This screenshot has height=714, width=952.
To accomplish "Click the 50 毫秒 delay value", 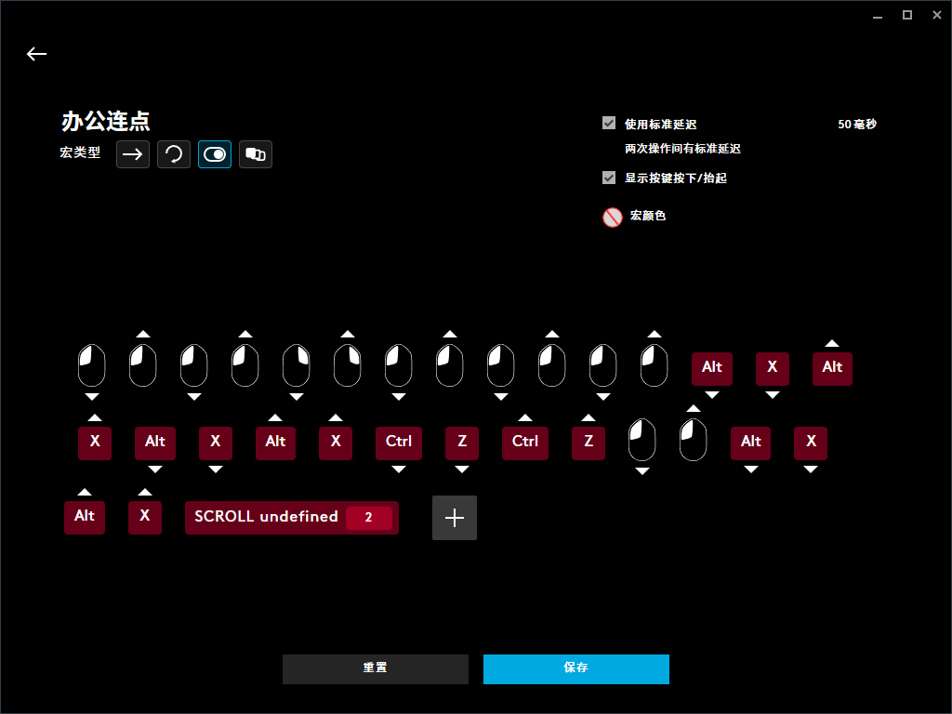I will (x=856, y=124).
